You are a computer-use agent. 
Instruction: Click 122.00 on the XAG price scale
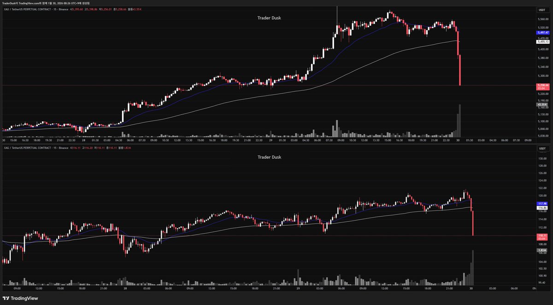(x=542, y=188)
